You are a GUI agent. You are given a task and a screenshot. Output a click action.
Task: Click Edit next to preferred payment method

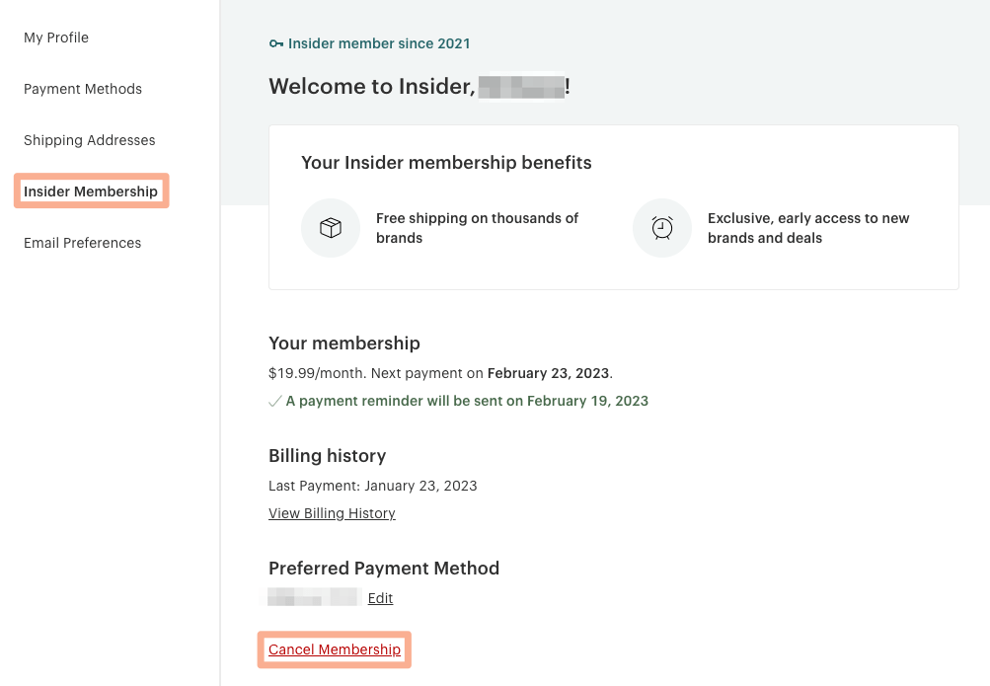click(380, 598)
